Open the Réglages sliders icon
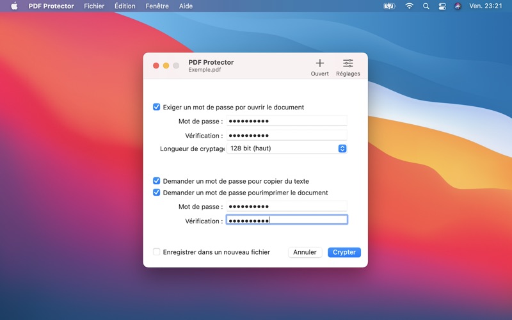 point(348,63)
